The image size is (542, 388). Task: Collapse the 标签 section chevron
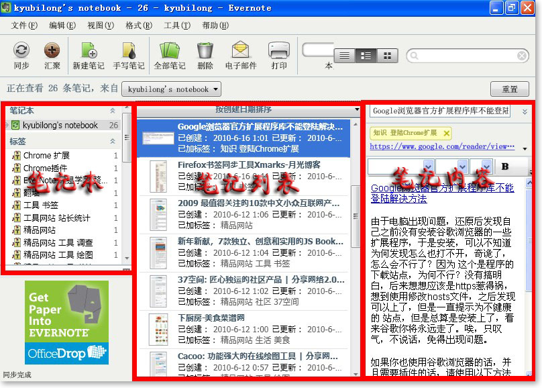pyautogui.click(x=113, y=141)
